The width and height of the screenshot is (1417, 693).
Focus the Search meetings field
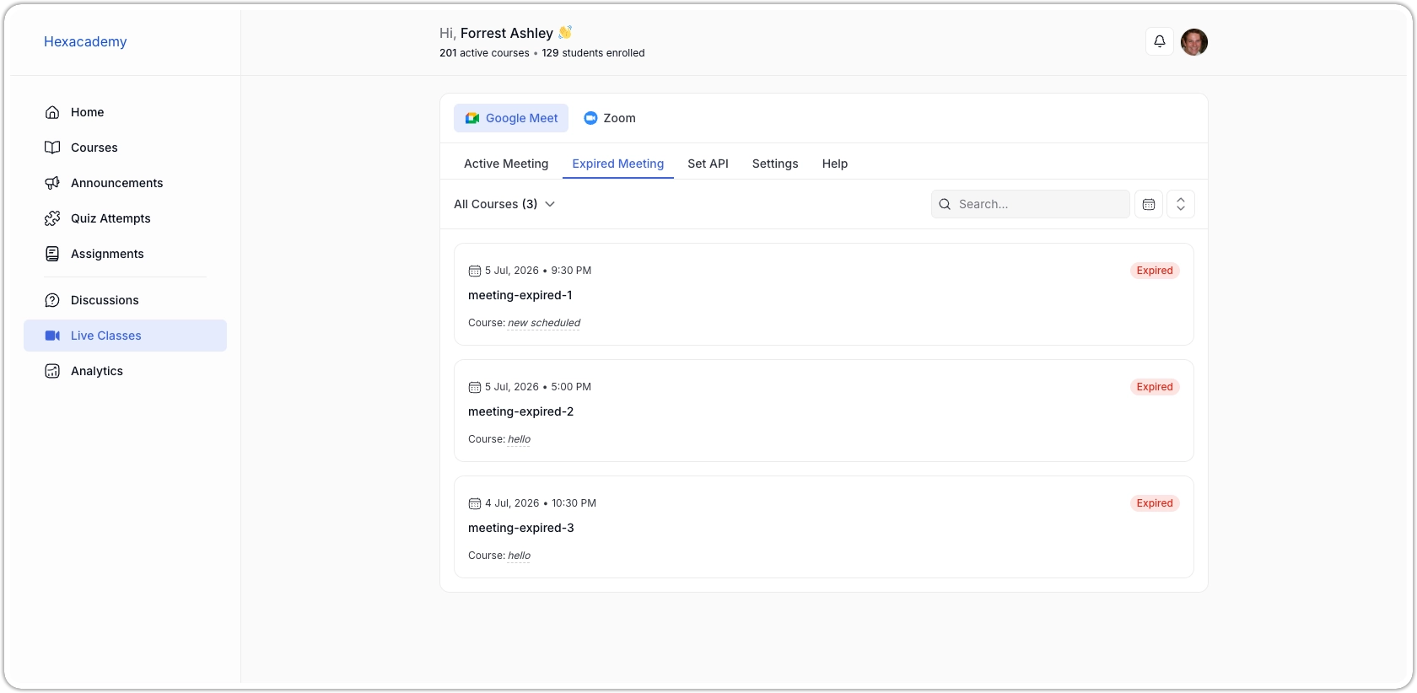click(x=1030, y=204)
